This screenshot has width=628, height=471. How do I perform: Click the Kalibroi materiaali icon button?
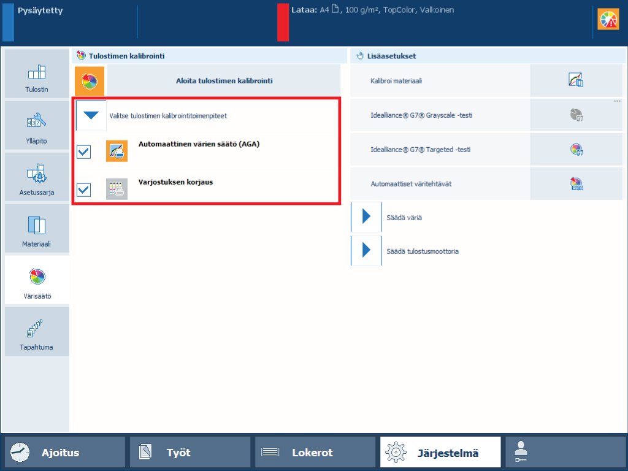coord(575,80)
